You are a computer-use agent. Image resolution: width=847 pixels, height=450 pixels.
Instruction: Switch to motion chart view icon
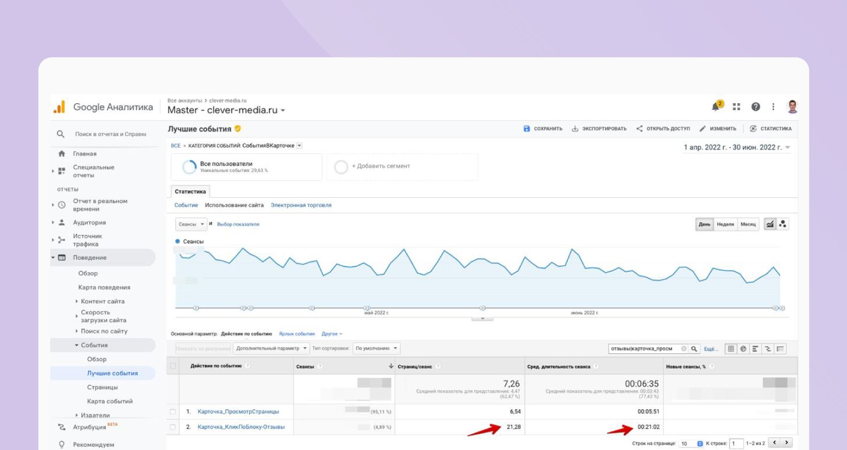[783, 224]
